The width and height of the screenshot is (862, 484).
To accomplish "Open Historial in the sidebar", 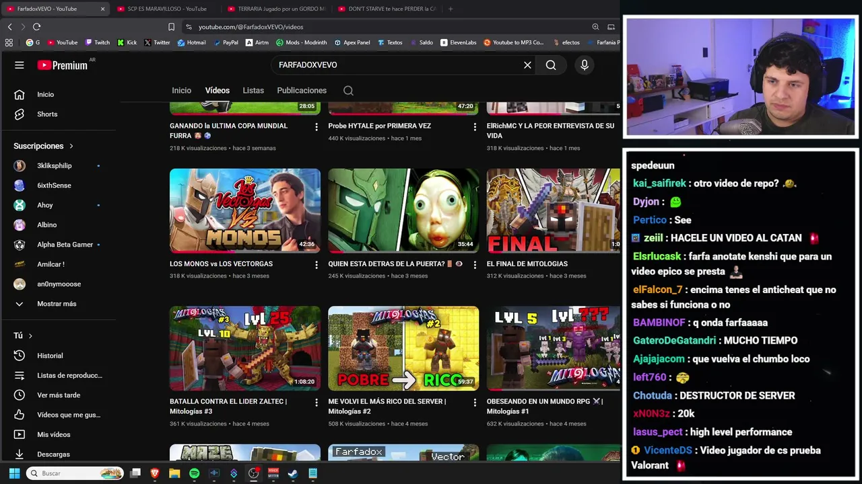I will click(x=58, y=356).
